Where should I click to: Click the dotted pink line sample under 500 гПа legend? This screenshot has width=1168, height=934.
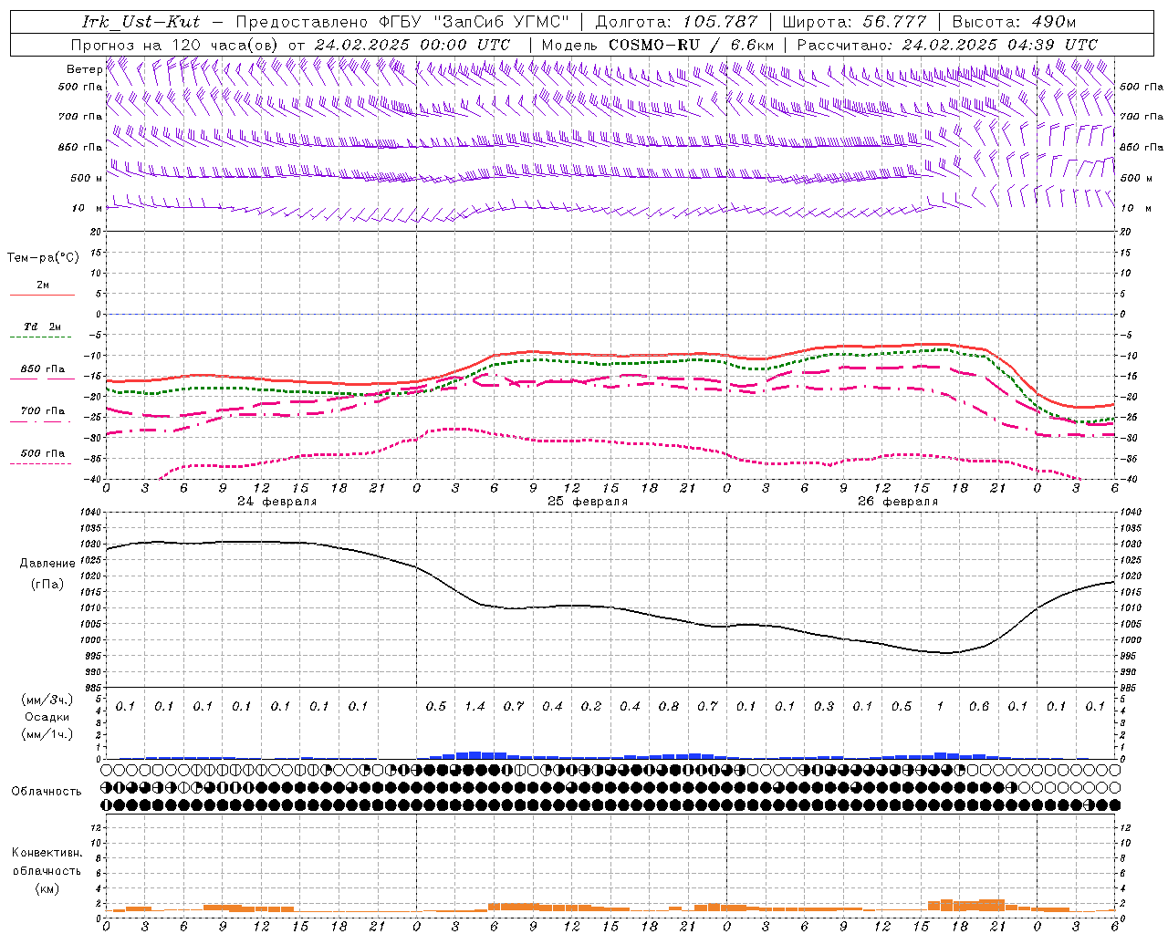40,463
